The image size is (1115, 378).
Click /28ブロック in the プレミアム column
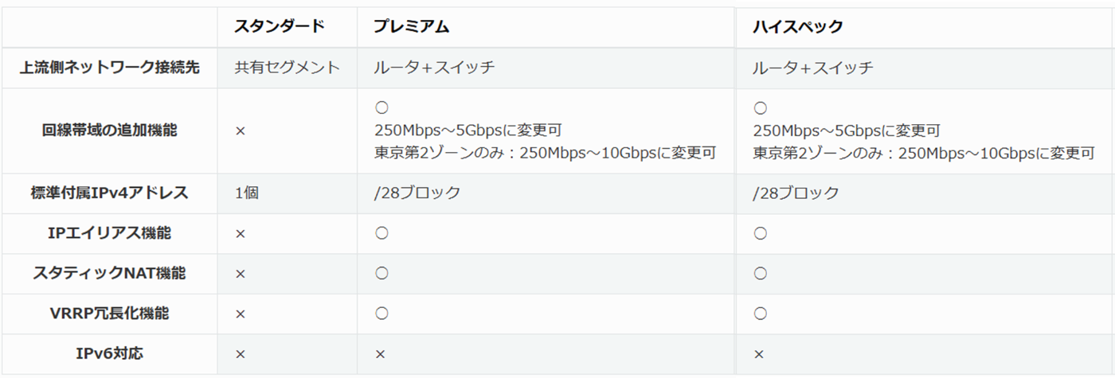point(417,193)
